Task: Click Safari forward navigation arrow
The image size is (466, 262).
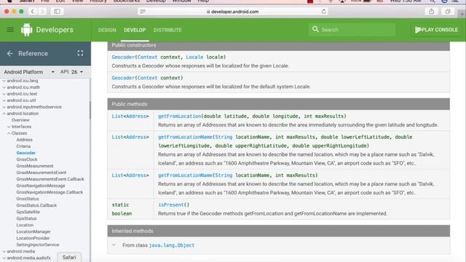Action: pos(42,12)
